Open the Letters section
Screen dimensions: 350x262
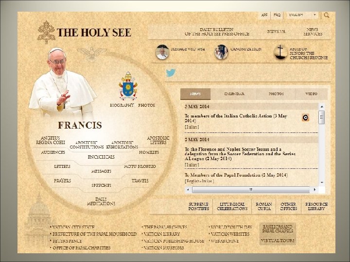coord(62,166)
